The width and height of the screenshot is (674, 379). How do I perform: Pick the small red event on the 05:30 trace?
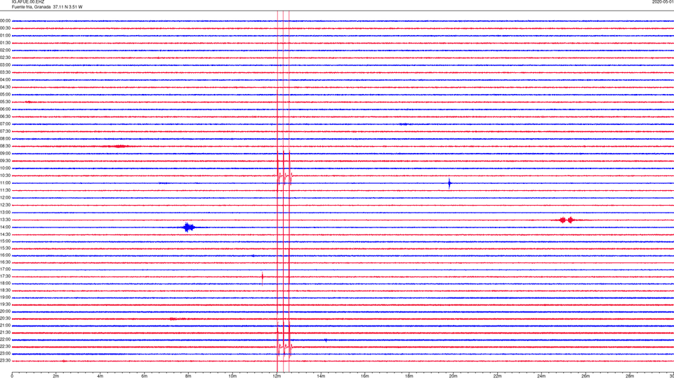click(x=28, y=102)
